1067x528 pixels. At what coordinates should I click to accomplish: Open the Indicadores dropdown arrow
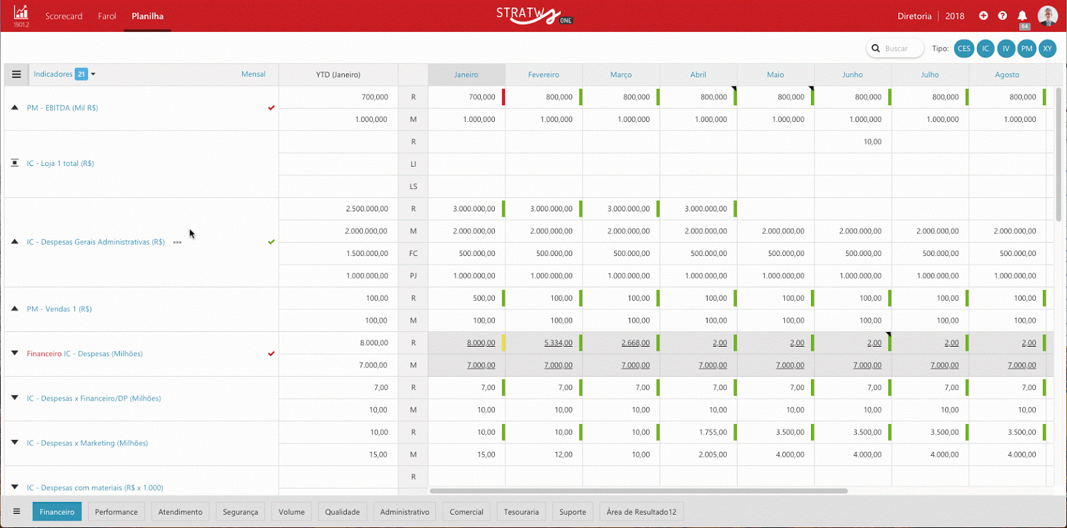tap(93, 74)
